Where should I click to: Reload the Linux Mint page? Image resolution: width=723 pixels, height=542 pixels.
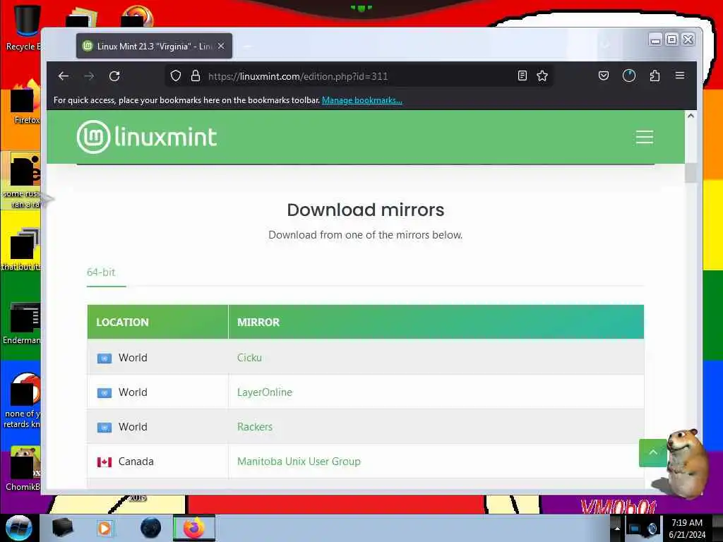[x=114, y=76]
